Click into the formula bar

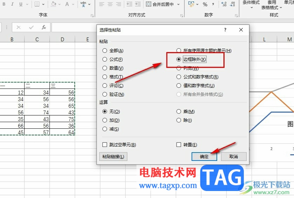pos(74,27)
